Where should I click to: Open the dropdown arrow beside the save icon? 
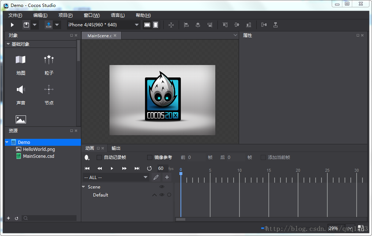pos(35,25)
